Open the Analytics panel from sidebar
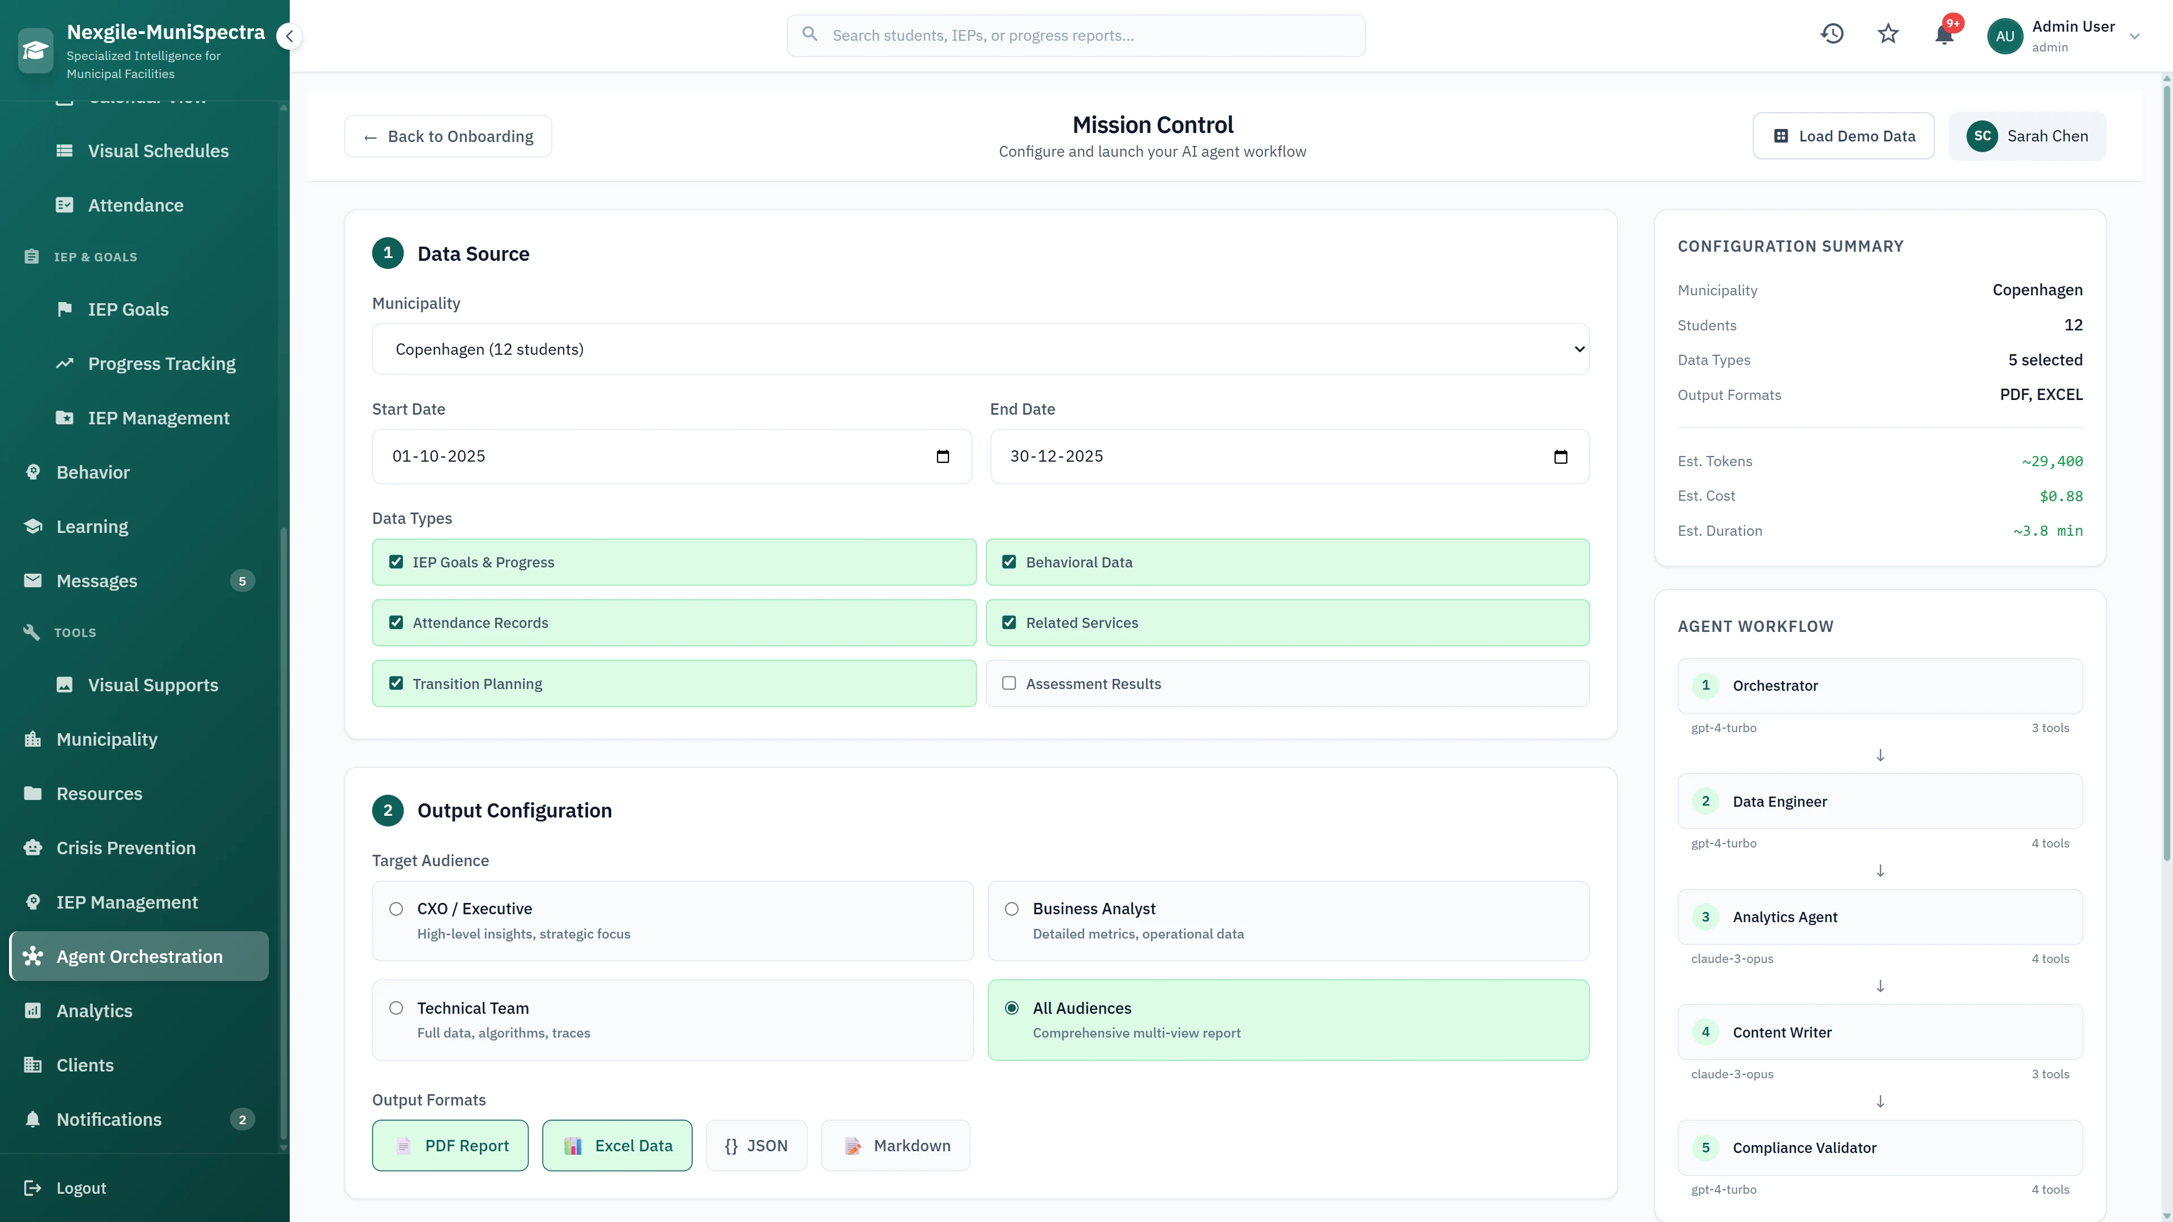 95,1010
